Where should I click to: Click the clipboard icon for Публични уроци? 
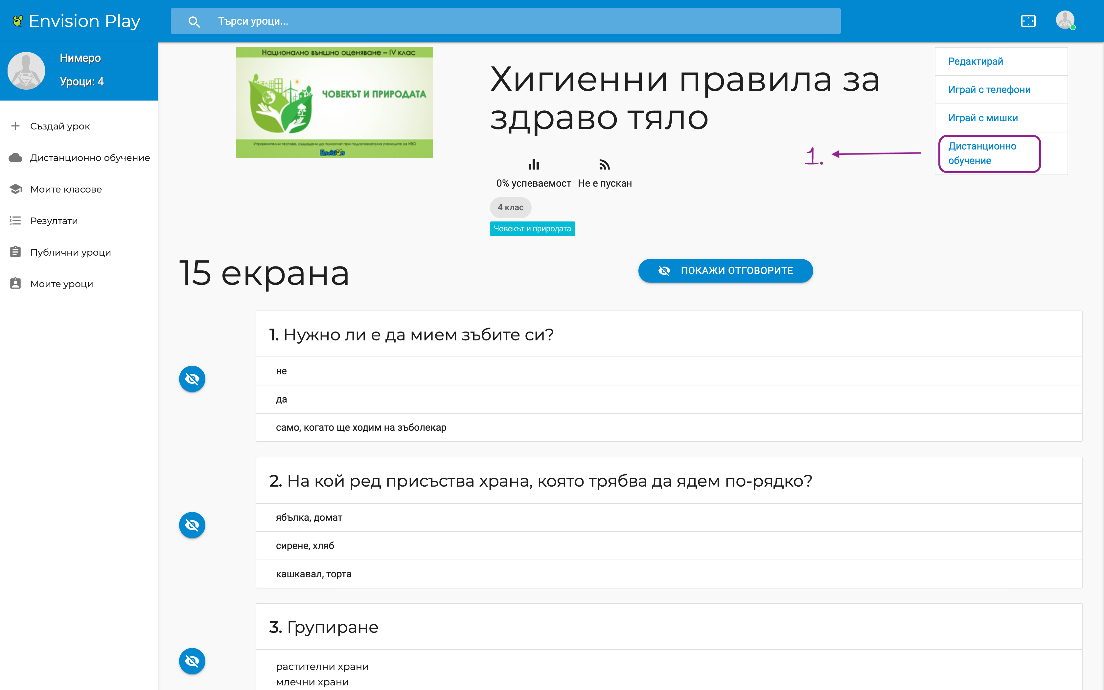(x=15, y=251)
